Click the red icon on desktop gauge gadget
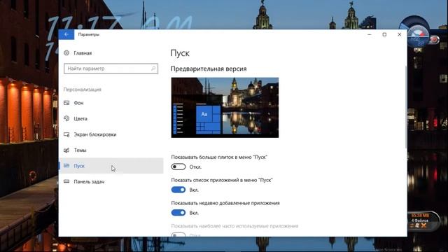Viewport: 448px width, 252px height. tap(434, 40)
